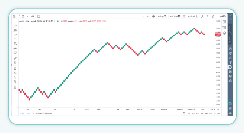Select the 6 month (۶ماه) range
Viewport: 244px width, 133px height.
click(x=206, y=113)
